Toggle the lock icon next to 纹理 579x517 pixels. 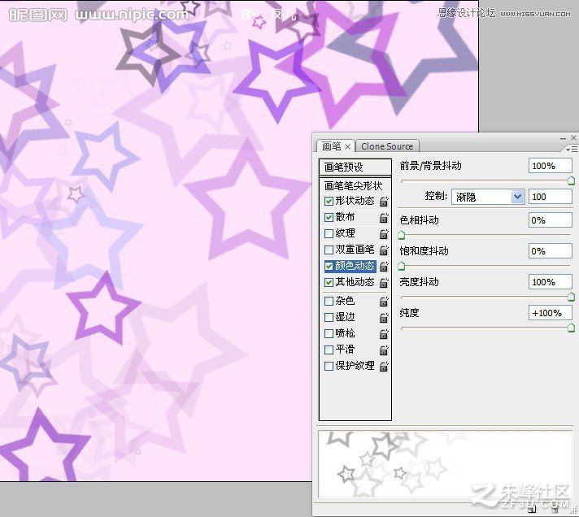click(x=384, y=234)
